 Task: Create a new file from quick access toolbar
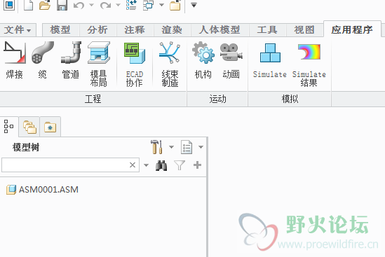[28, 5]
